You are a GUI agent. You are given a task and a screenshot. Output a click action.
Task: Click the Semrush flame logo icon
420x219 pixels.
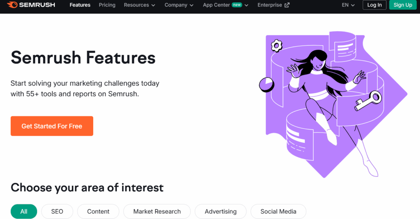[x=12, y=5]
